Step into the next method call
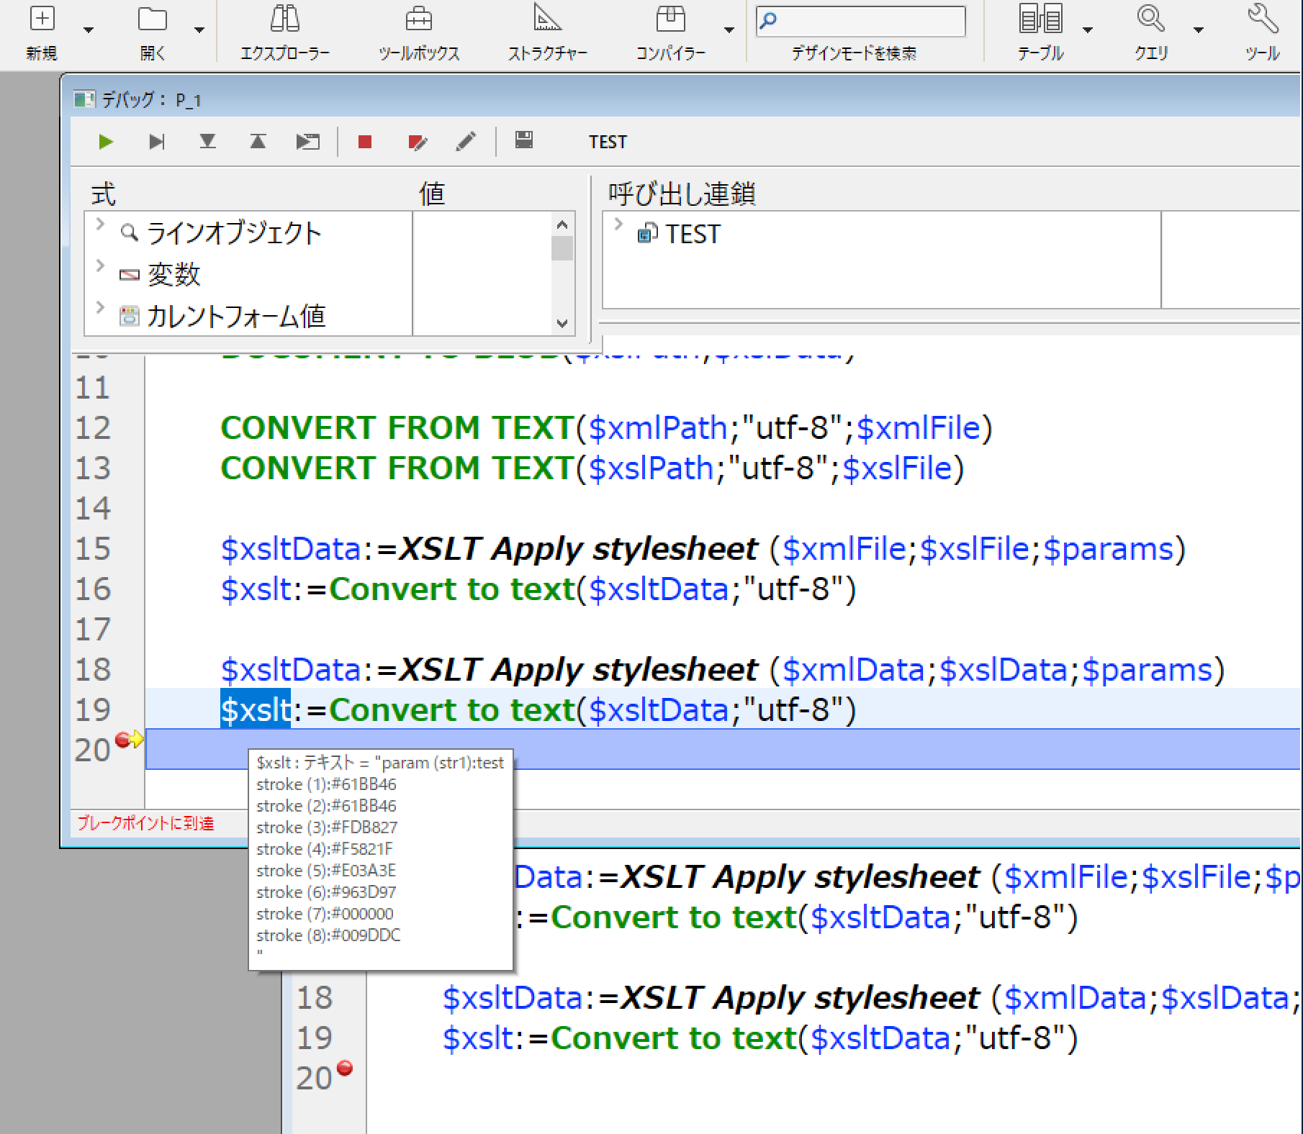Viewport: 1303px width, 1134px height. pos(207,141)
